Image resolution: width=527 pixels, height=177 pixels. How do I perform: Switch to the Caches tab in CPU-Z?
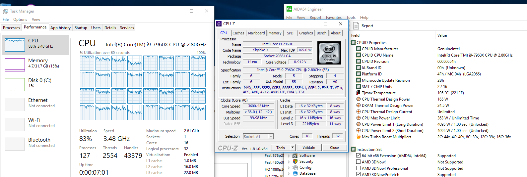pos(238,33)
